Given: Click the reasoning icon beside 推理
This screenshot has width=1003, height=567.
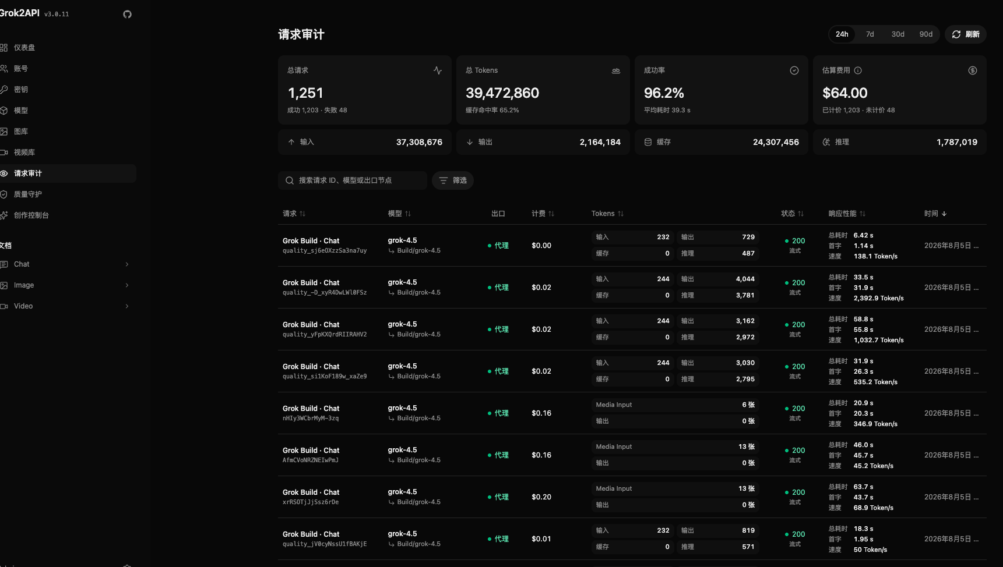Looking at the screenshot, I should (x=826, y=142).
